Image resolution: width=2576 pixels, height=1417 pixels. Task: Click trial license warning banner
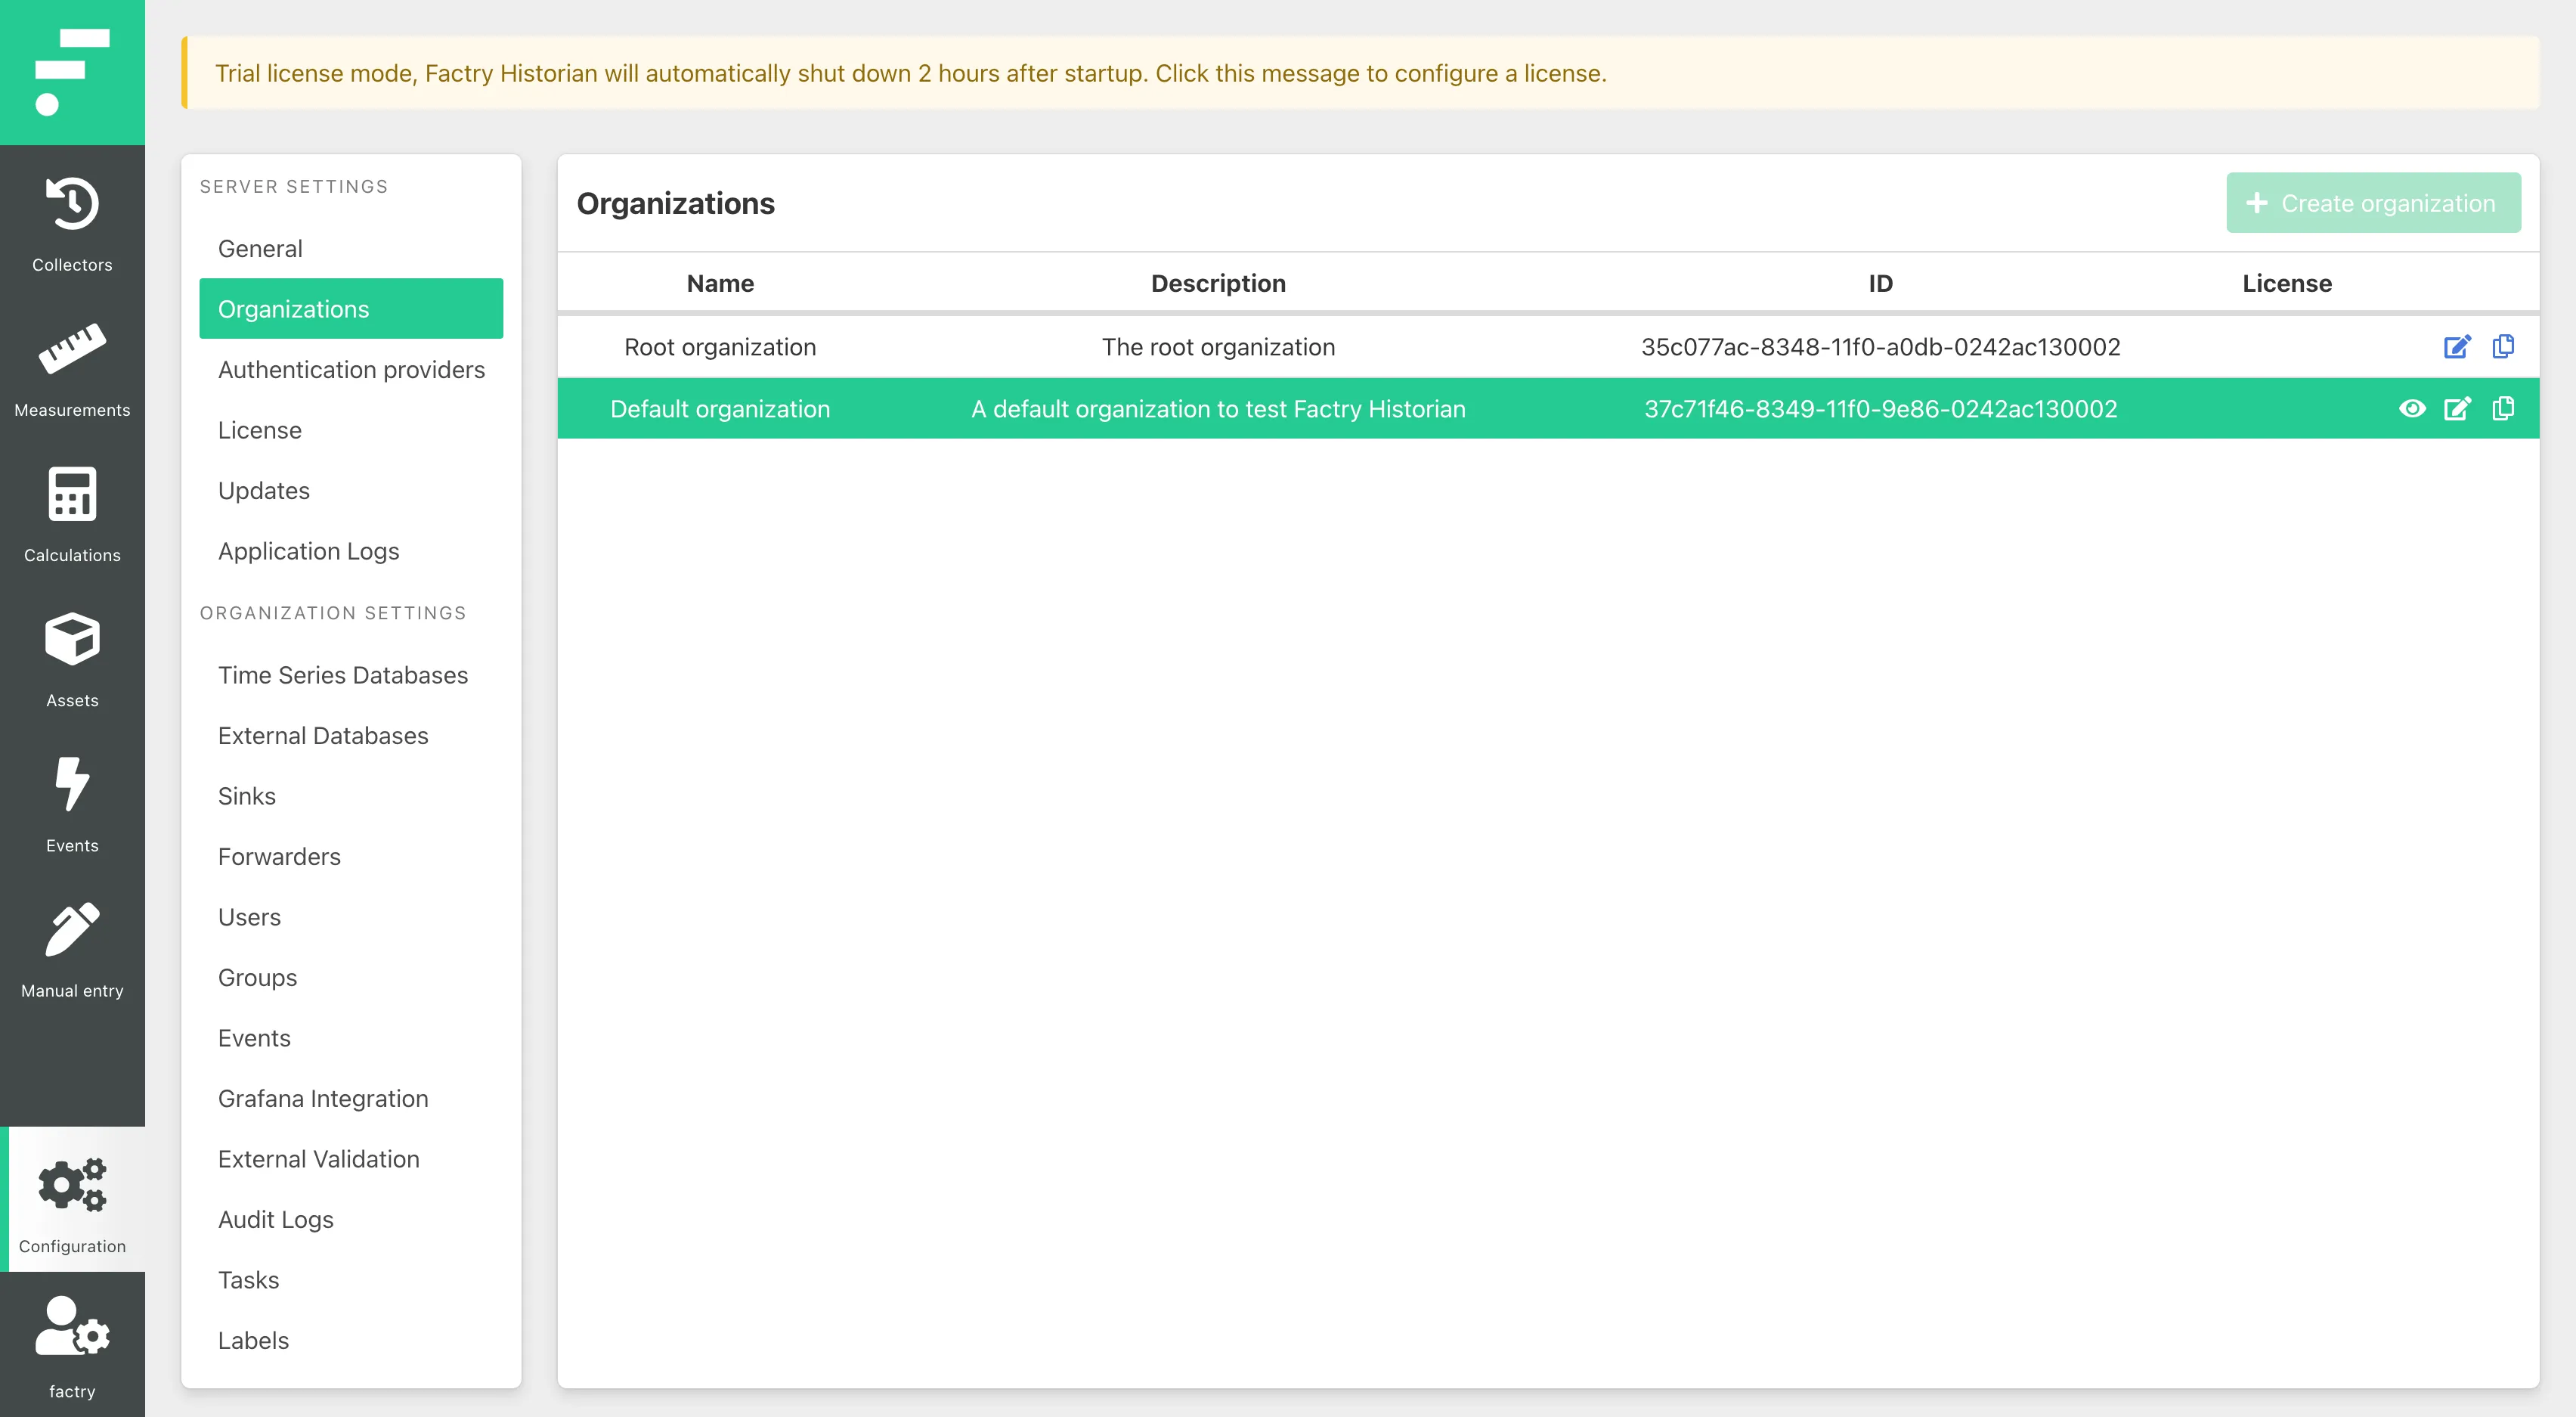(1360, 73)
